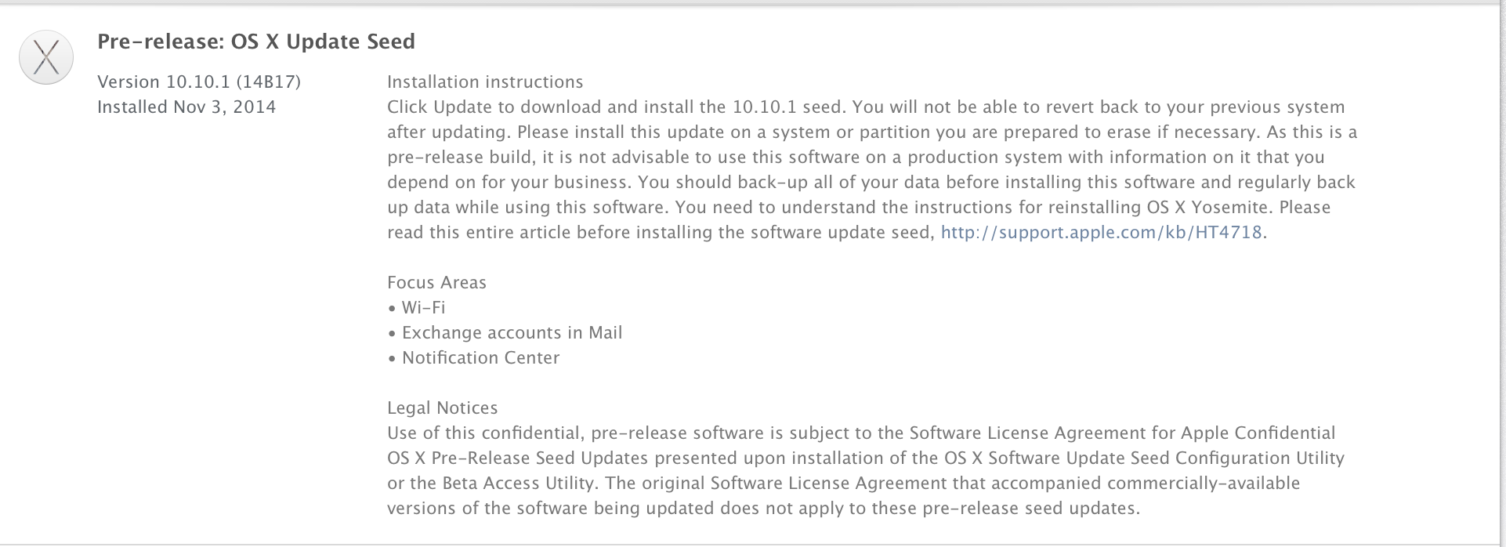Image resolution: width=1506 pixels, height=547 pixels.
Task: Click the OS X Yosemite update icon
Action: (x=46, y=57)
